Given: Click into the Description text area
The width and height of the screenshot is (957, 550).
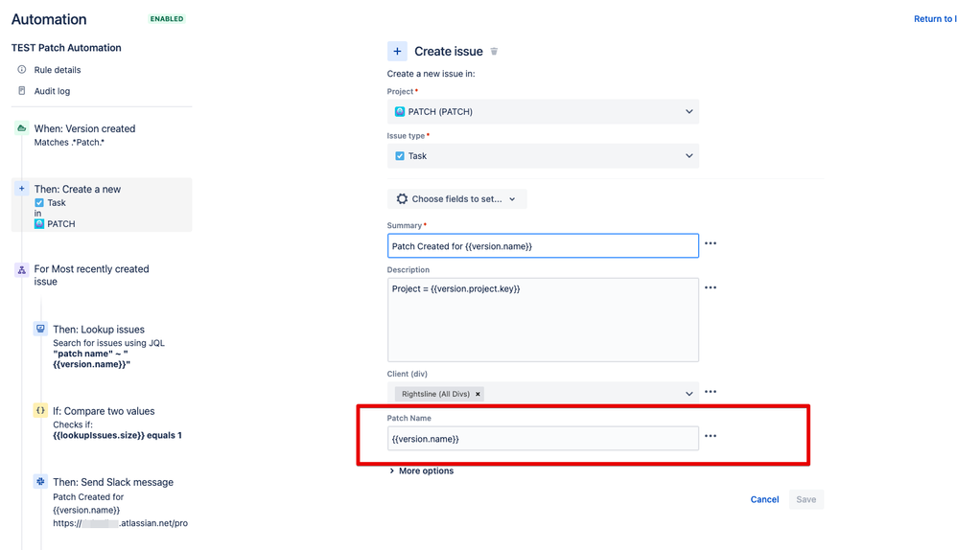Looking at the screenshot, I should (x=543, y=320).
